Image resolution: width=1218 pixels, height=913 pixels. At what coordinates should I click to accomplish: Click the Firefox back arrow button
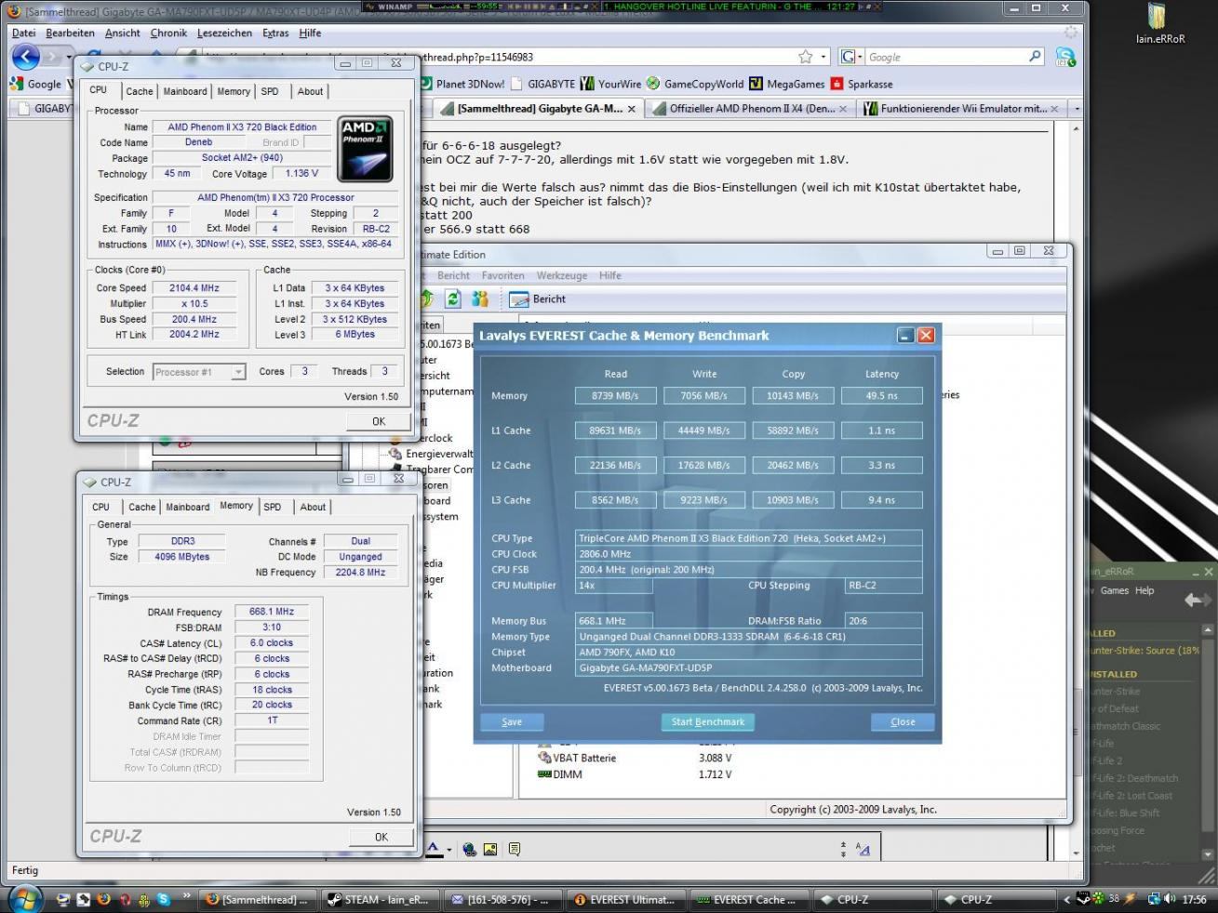pos(25,57)
